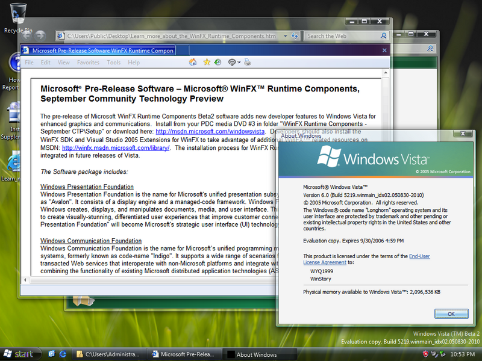The width and height of the screenshot is (482, 361).
Task: Click the Print icon in IE toolbar
Action: coord(248,63)
